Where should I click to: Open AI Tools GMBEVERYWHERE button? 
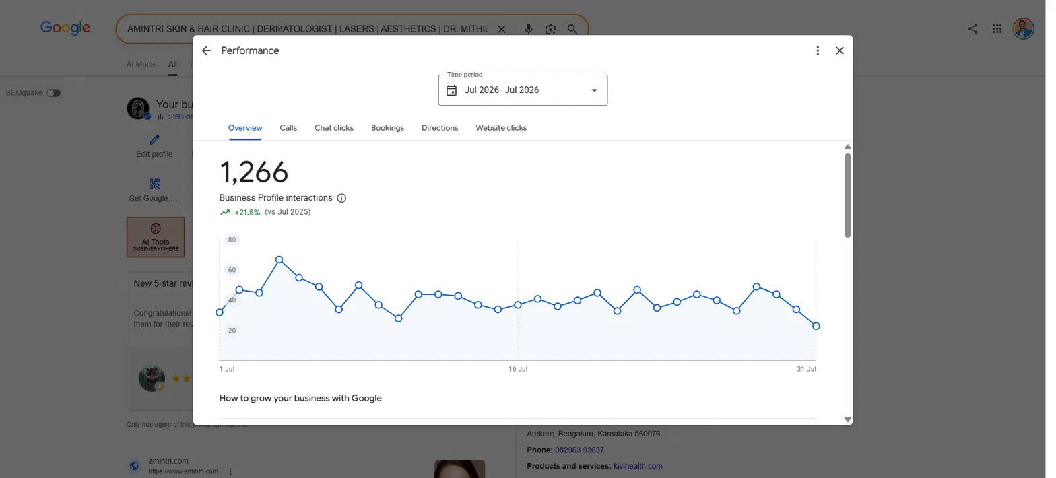pyautogui.click(x=156, y=237)
